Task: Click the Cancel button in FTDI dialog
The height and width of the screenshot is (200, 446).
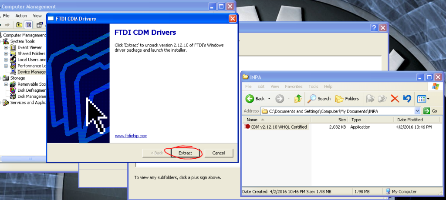Action: click(219, 153)
